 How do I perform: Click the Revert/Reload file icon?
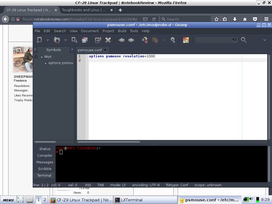pyautogui.click(x=98, y=40)
